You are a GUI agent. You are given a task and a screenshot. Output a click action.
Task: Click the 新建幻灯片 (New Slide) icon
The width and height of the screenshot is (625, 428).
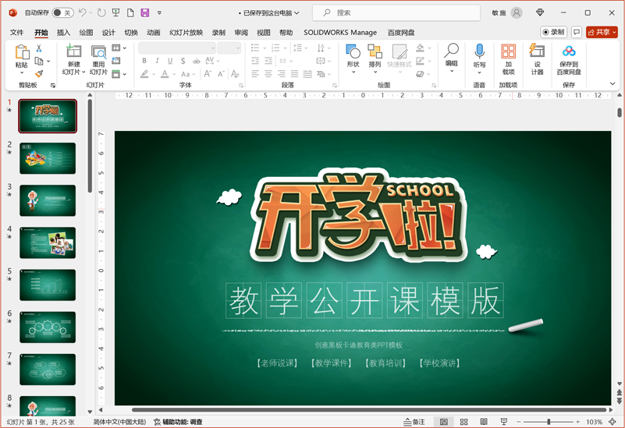(73, 53)
